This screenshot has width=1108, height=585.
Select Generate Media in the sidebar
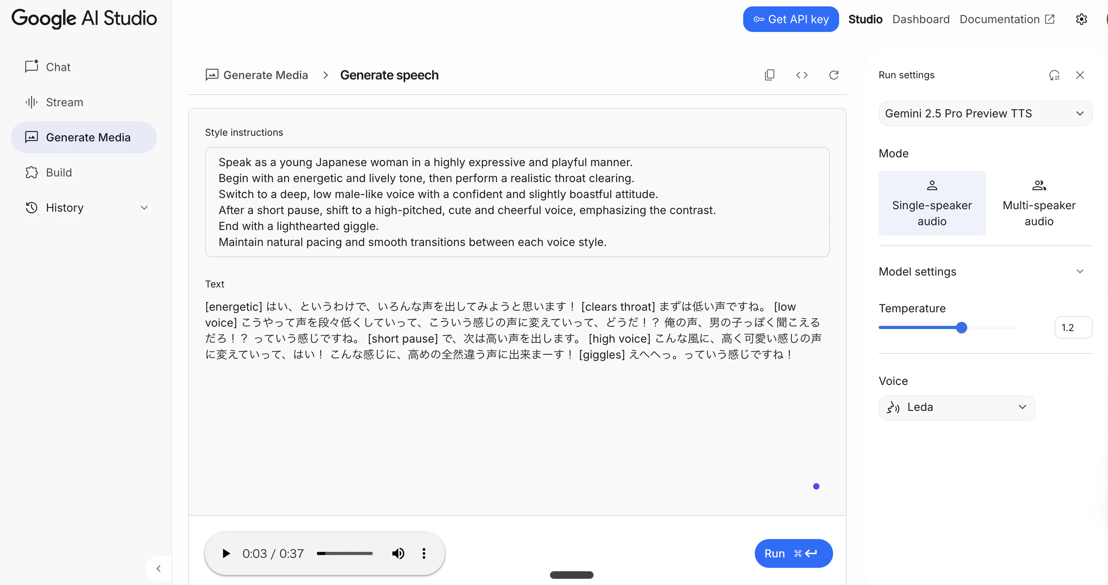[x=84, y=137]
